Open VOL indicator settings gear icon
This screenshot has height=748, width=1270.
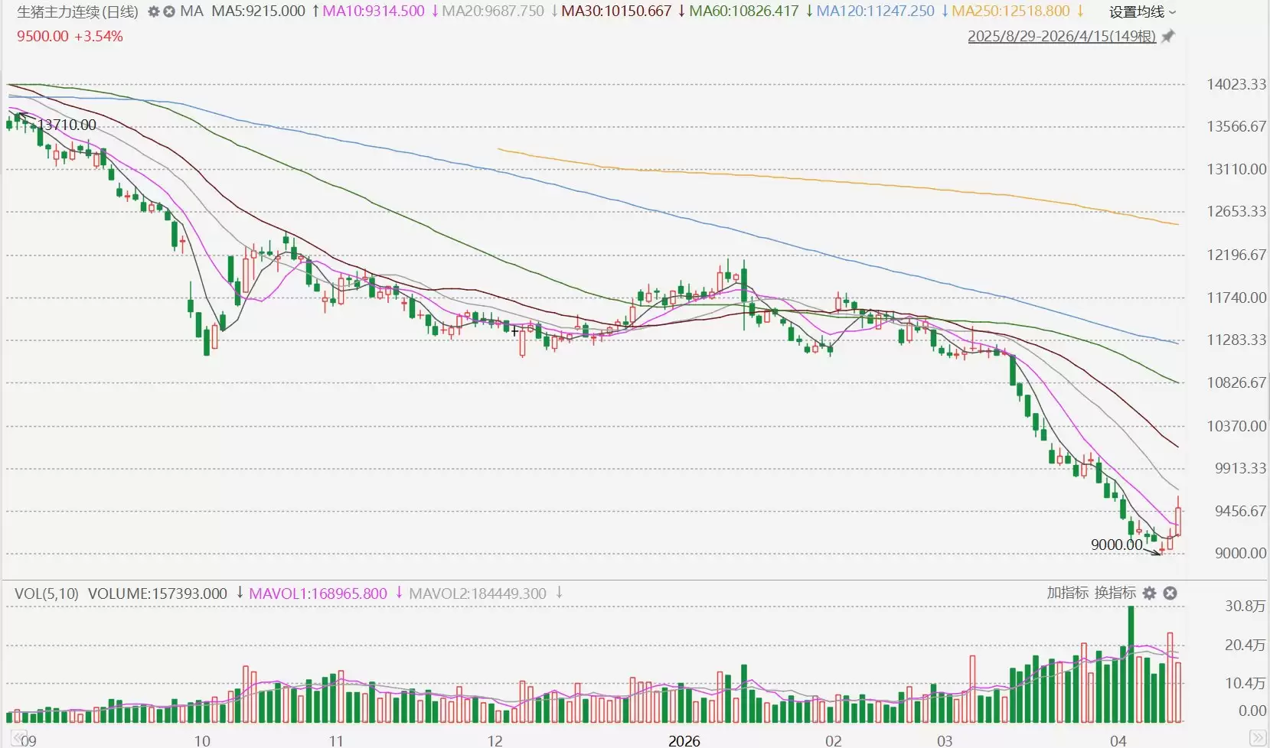coord(1149,593)
